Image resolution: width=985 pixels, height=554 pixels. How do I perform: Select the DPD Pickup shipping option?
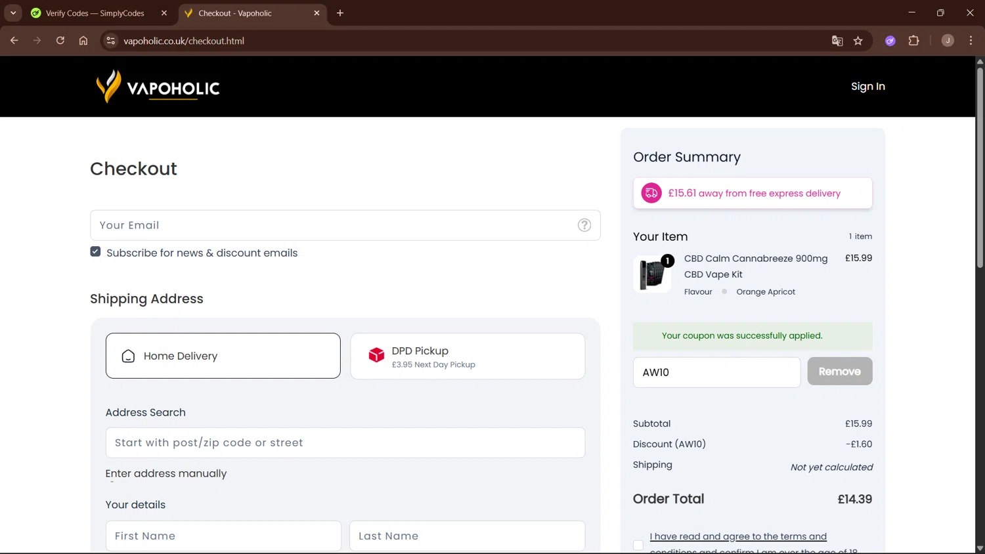point(468,356)
